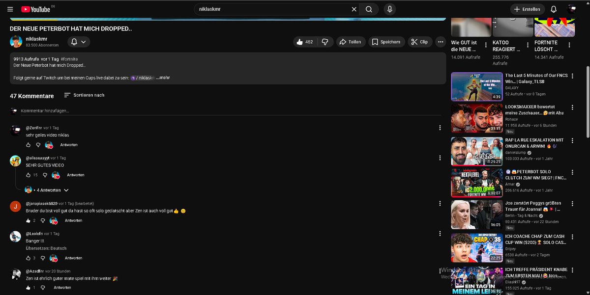Open the @Leolefn username link

[x=34, y=234]
